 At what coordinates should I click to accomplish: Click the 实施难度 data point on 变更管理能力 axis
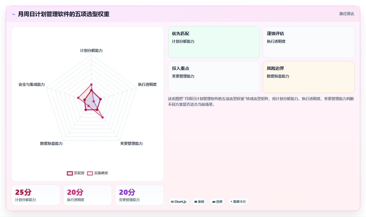(103, 117)
